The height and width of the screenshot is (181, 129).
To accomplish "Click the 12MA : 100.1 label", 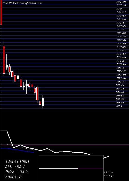I will [x=17, y=162].
